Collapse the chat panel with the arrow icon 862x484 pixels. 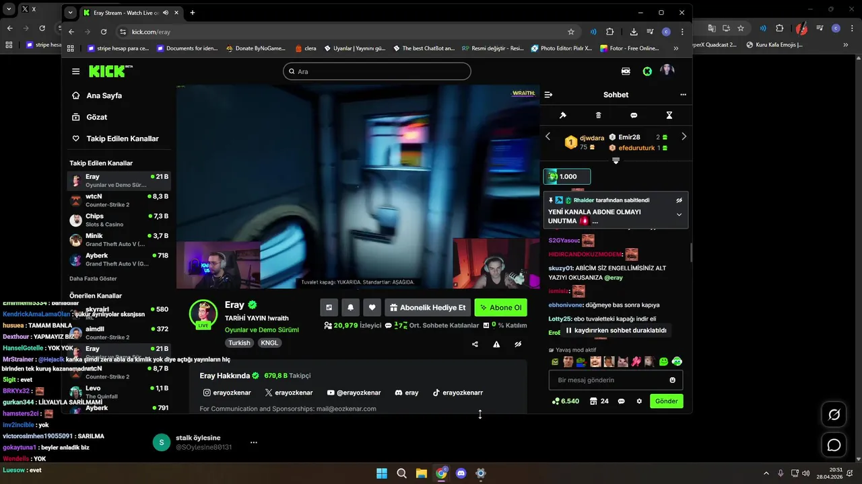[548, 95]
